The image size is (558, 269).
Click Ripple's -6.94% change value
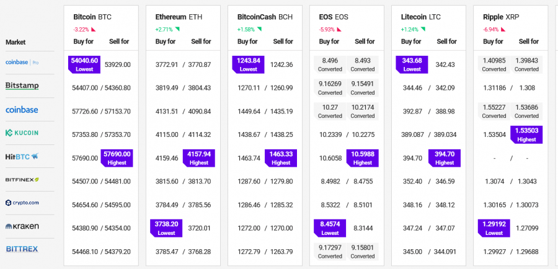click(x=491, y=30)
